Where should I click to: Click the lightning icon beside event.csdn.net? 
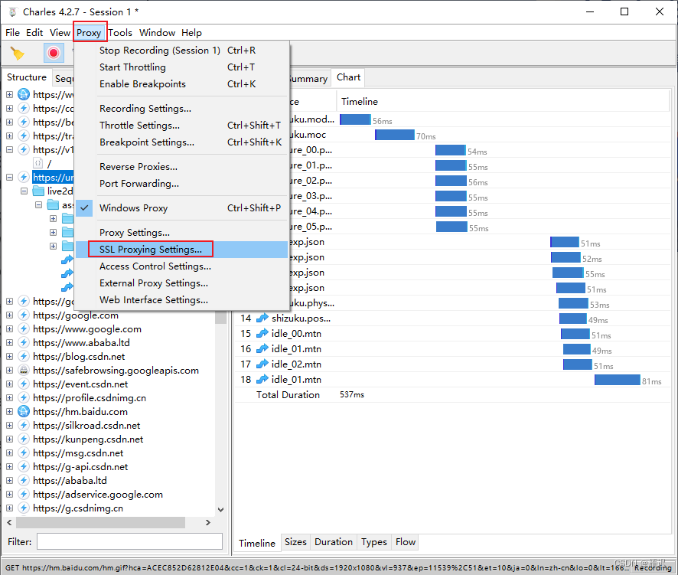24,384
